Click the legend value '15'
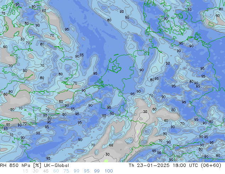This screenshot has height=174, width=225. point(25,171)
